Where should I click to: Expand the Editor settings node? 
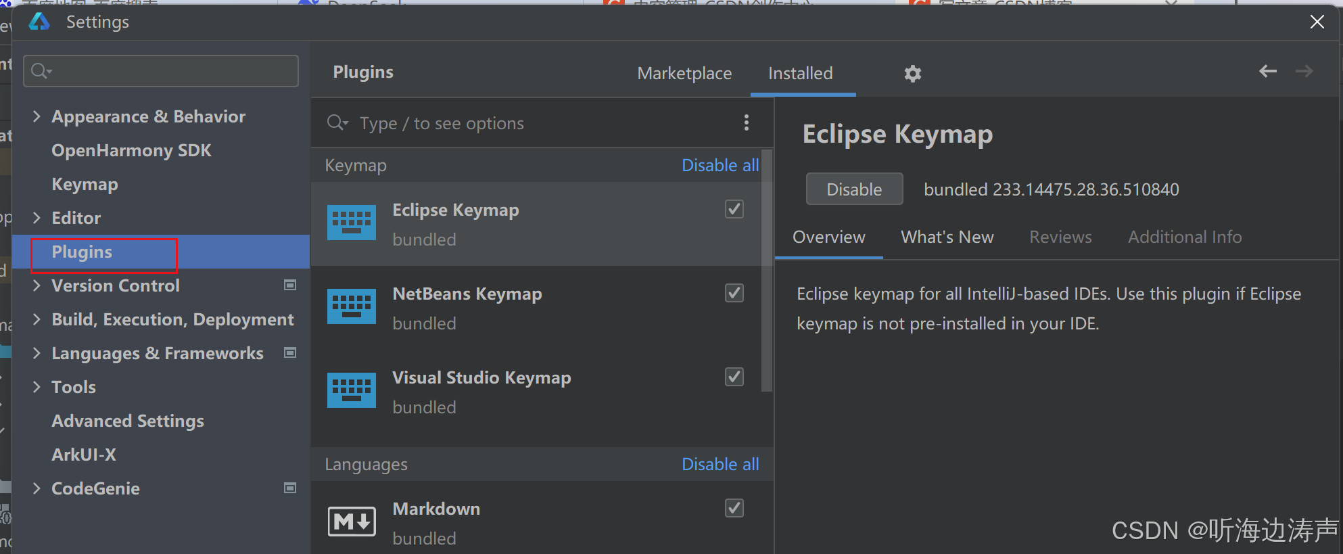click(x=37, y=218)
